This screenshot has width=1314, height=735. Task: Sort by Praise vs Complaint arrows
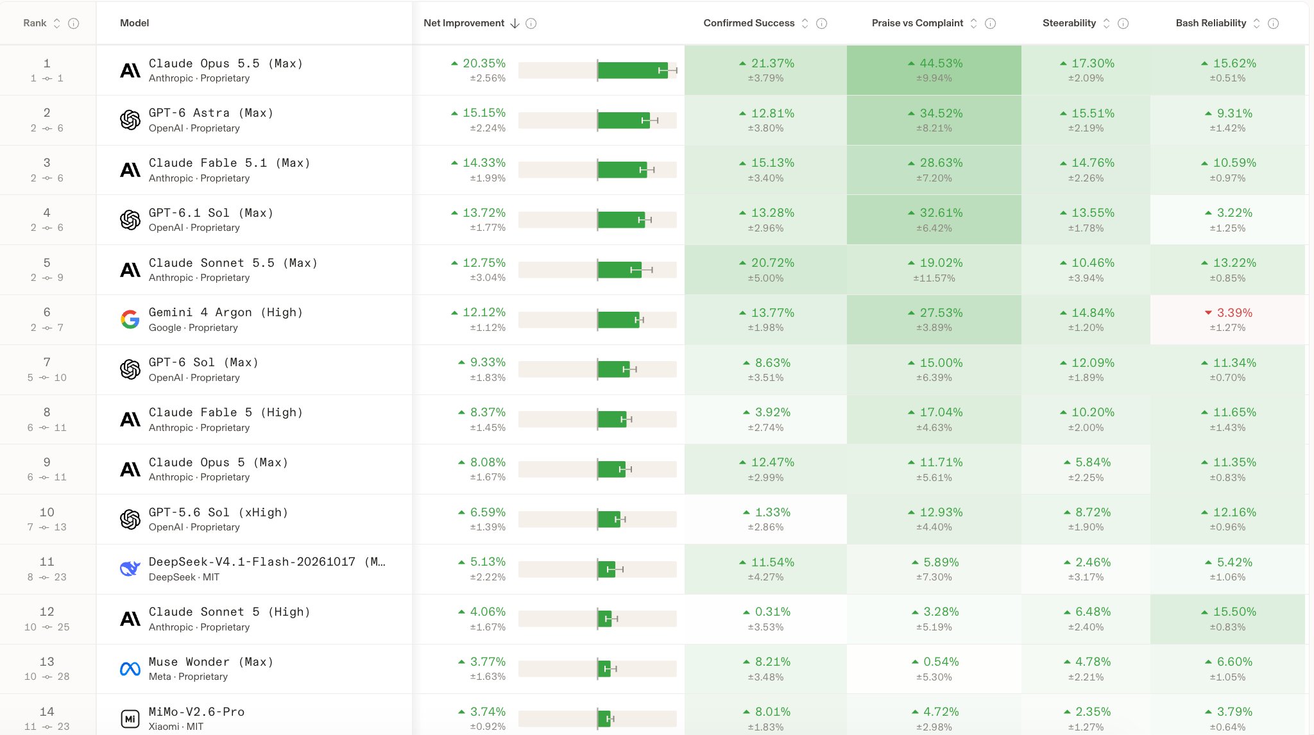coord(974,23)
